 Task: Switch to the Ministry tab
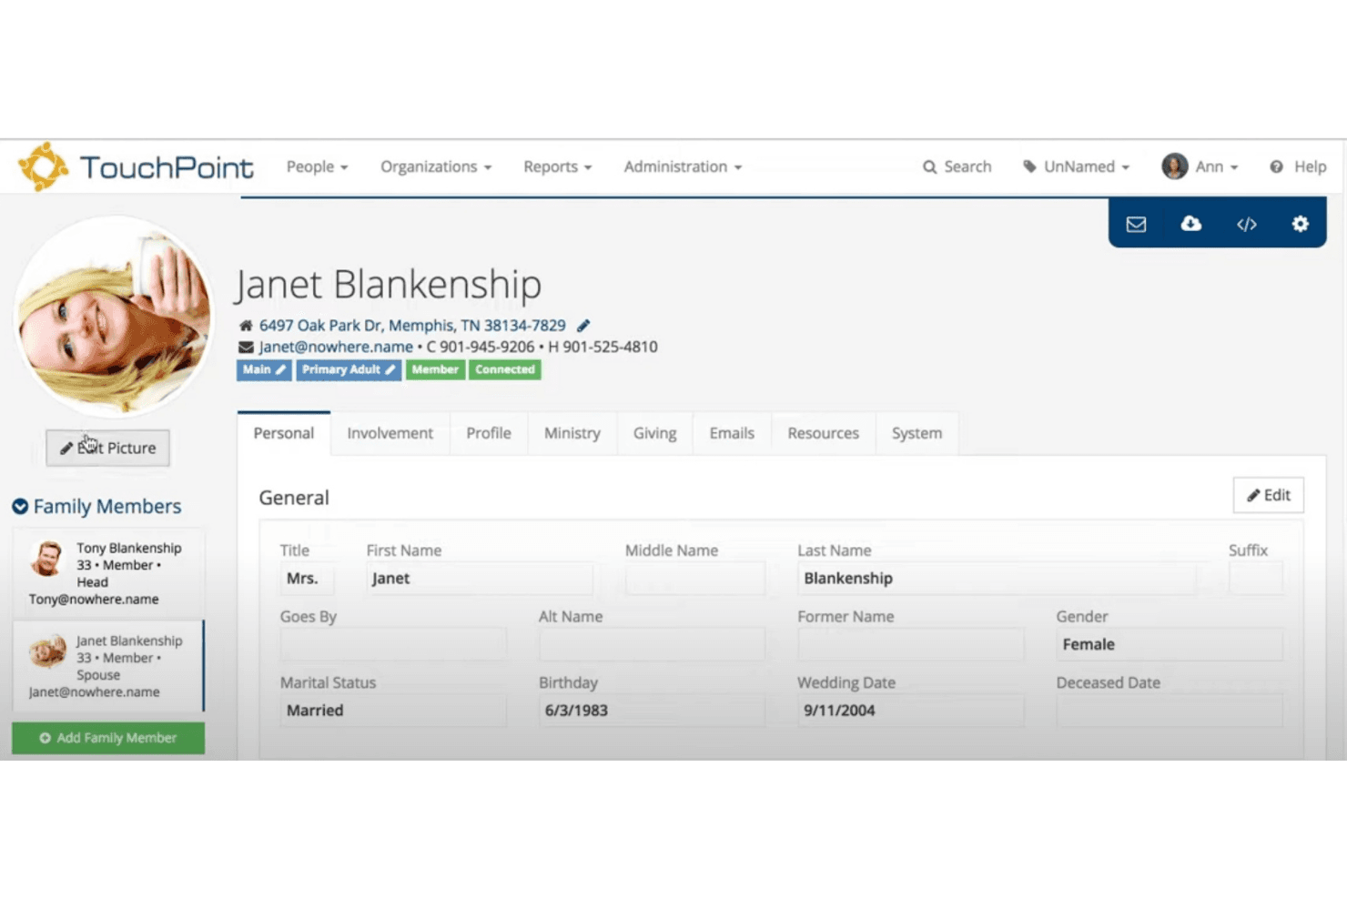(x=572, y=434)
